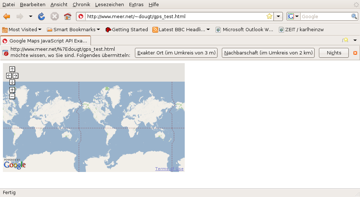This screenshot has width=360, height=197.
Task: Zoom out the map with the minus control
Action: 12,97
